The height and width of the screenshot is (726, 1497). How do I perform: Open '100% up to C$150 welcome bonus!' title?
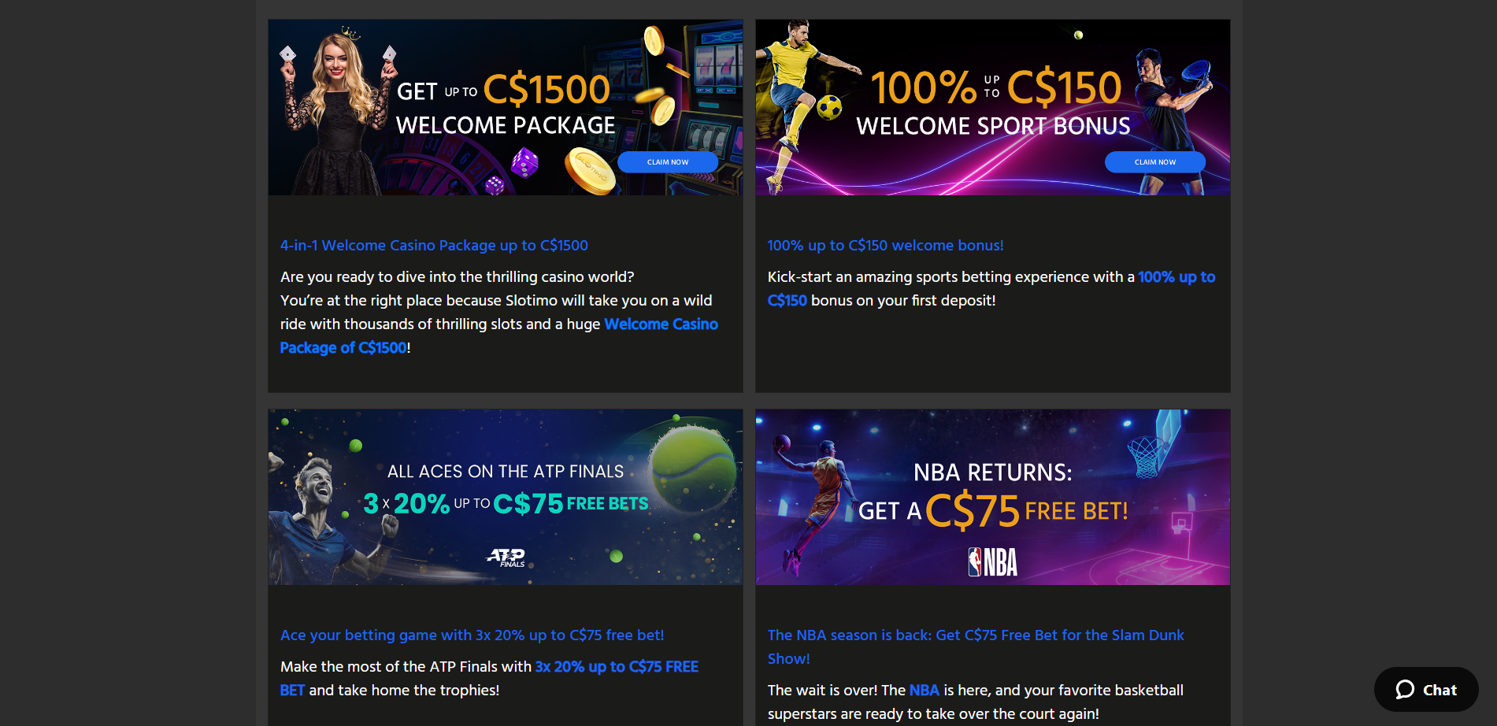pyautogui.click(x=885, y=246)
